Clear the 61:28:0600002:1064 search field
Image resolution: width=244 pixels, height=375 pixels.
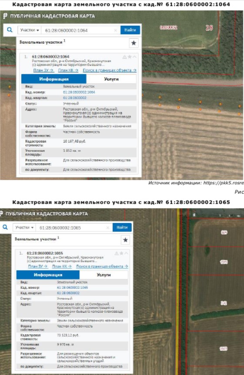116,30
